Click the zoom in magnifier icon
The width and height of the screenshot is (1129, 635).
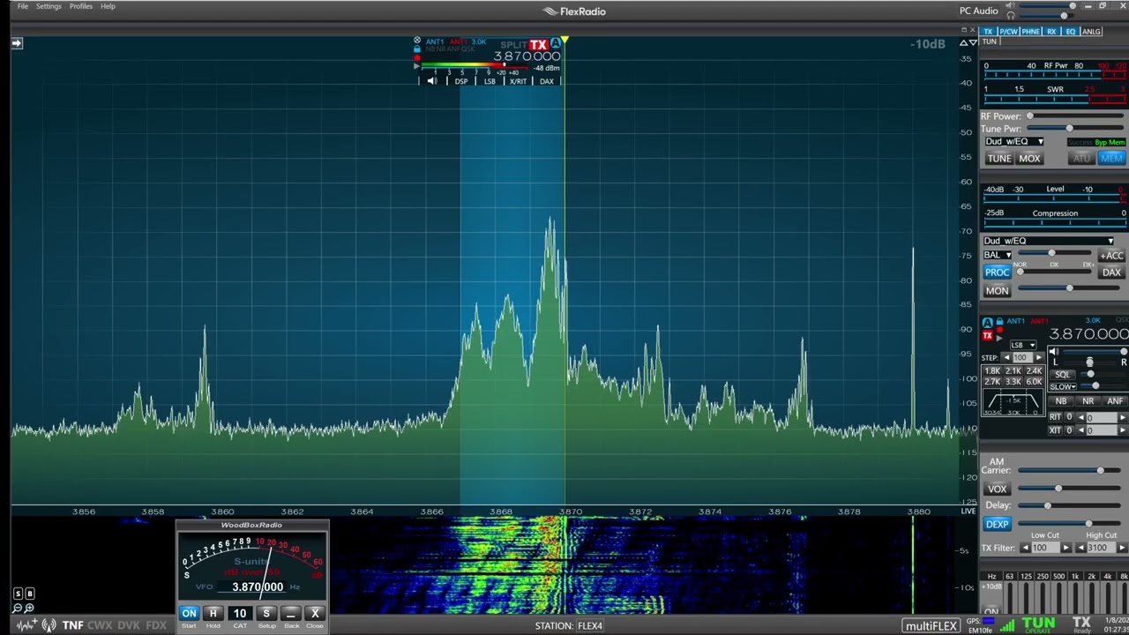click(29, 608)
